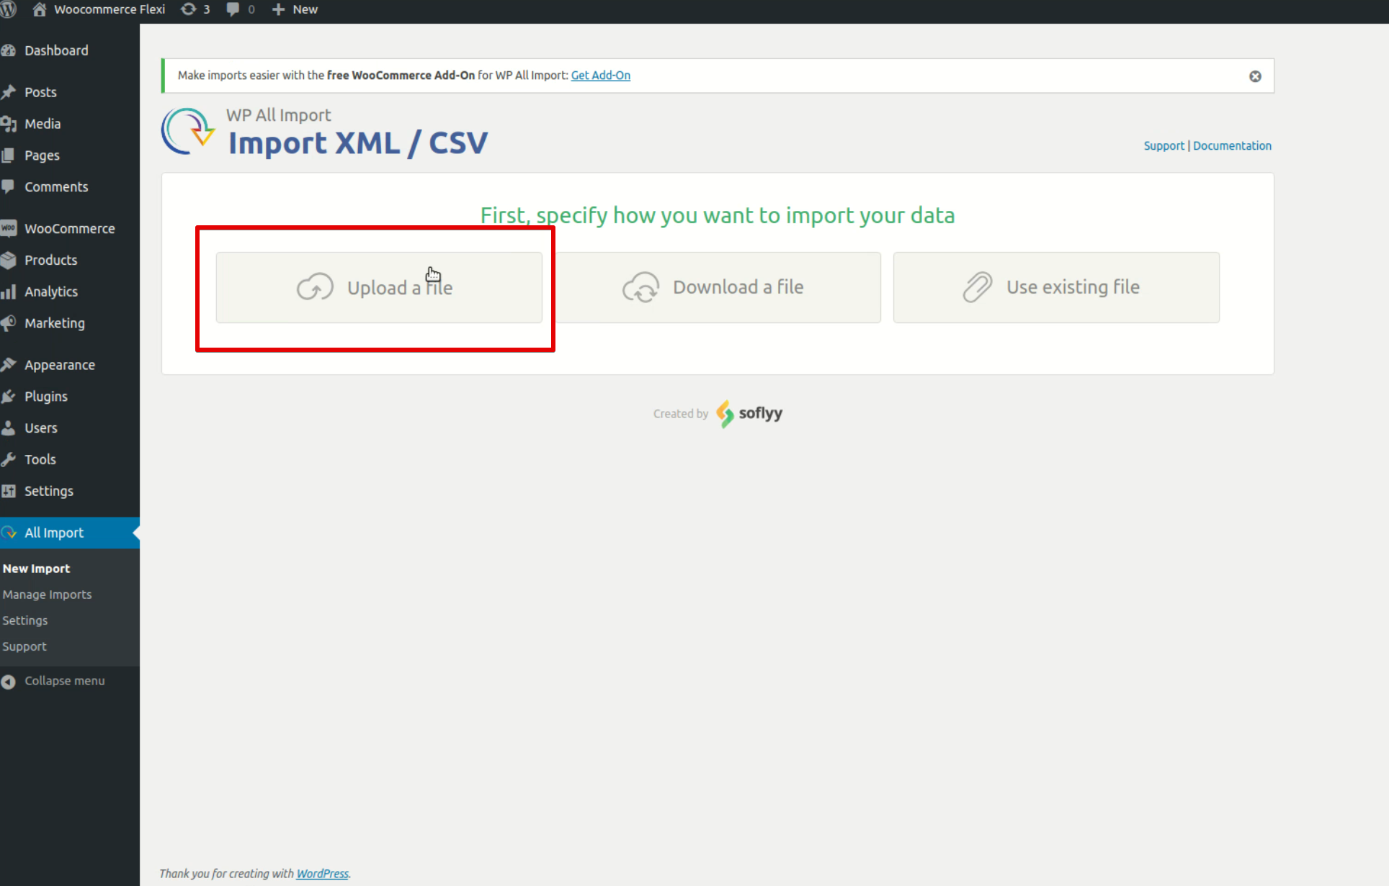
Task: Open the site home icon in admin bar
Action: (x=40, y=9)
